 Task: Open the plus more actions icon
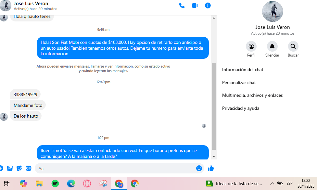1,168
